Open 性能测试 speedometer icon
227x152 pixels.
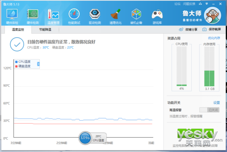coord(74,16)
